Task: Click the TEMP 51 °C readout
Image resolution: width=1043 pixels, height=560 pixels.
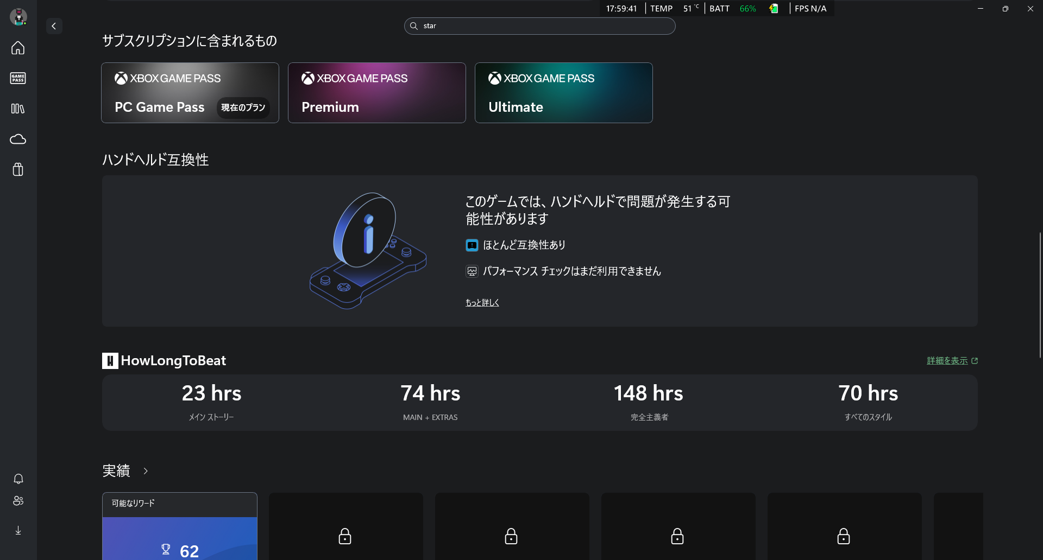Action: tap(675, 9)
